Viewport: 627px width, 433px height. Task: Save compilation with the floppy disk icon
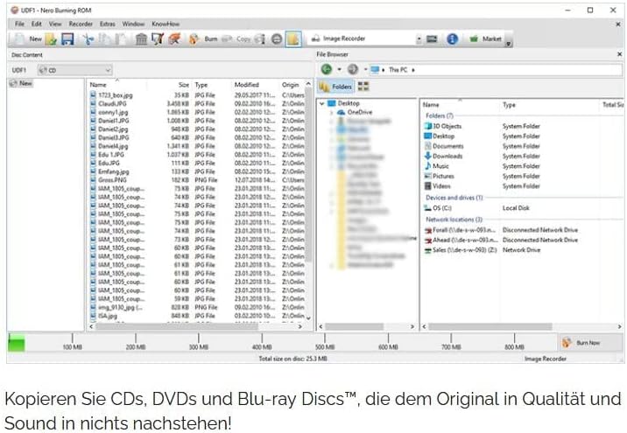pyautogui.click(x=67, y=38)
